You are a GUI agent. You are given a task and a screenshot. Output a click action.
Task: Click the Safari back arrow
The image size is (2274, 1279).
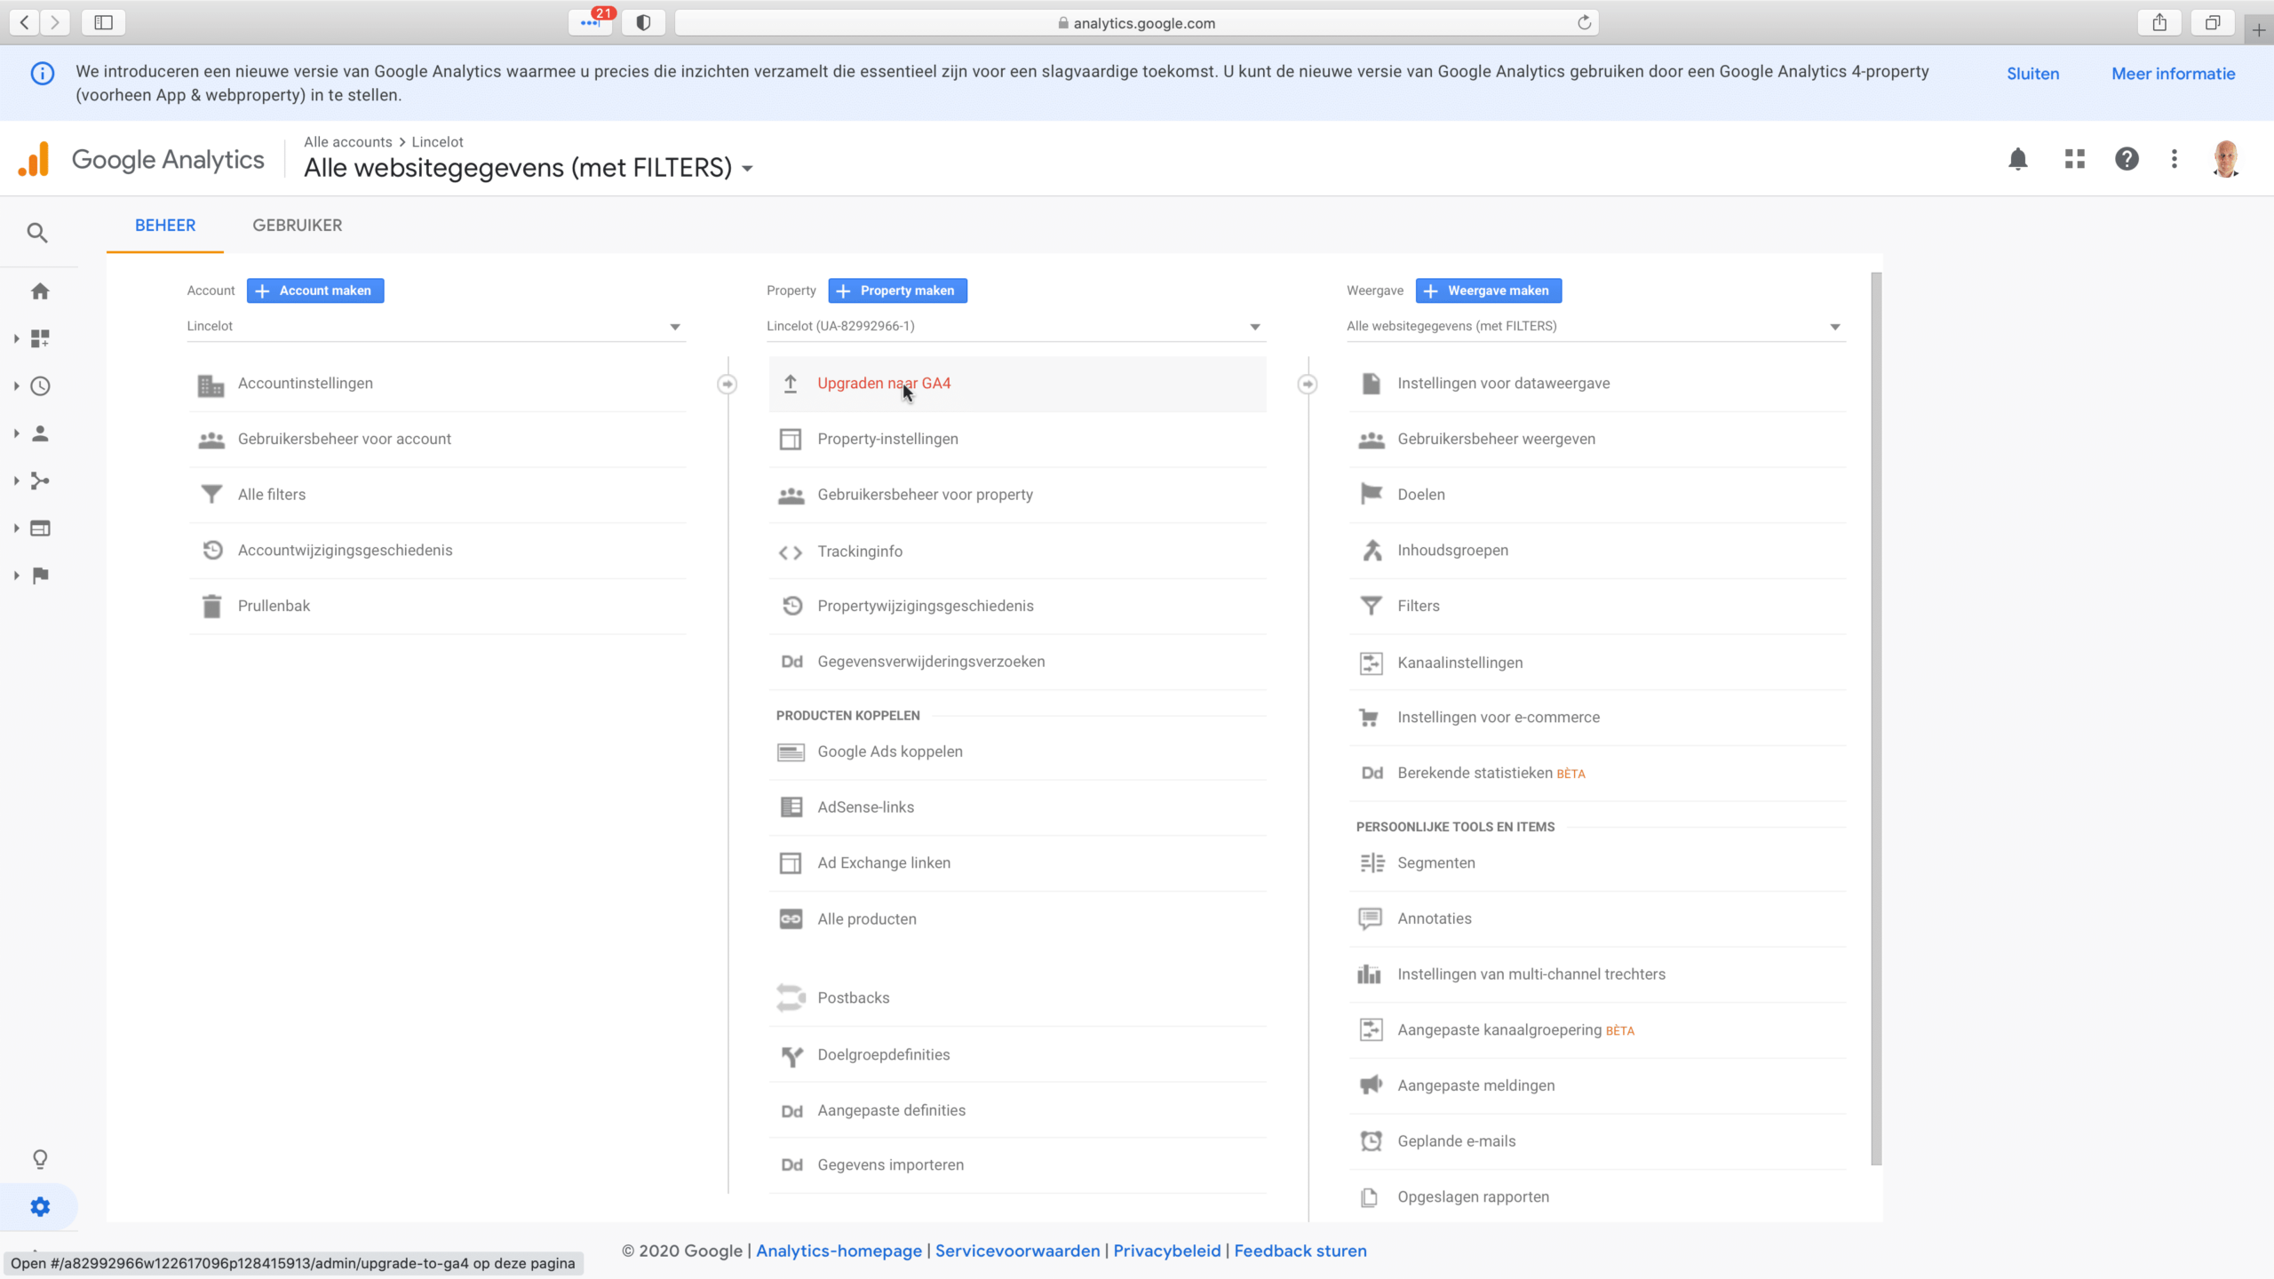[x=25, y=23]
